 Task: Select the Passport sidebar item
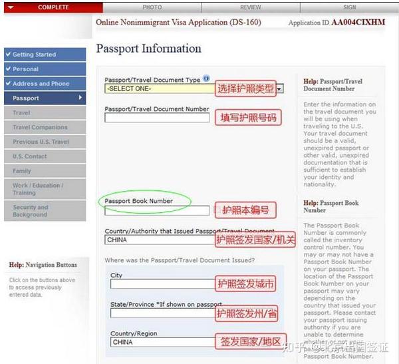pos(45,98)
